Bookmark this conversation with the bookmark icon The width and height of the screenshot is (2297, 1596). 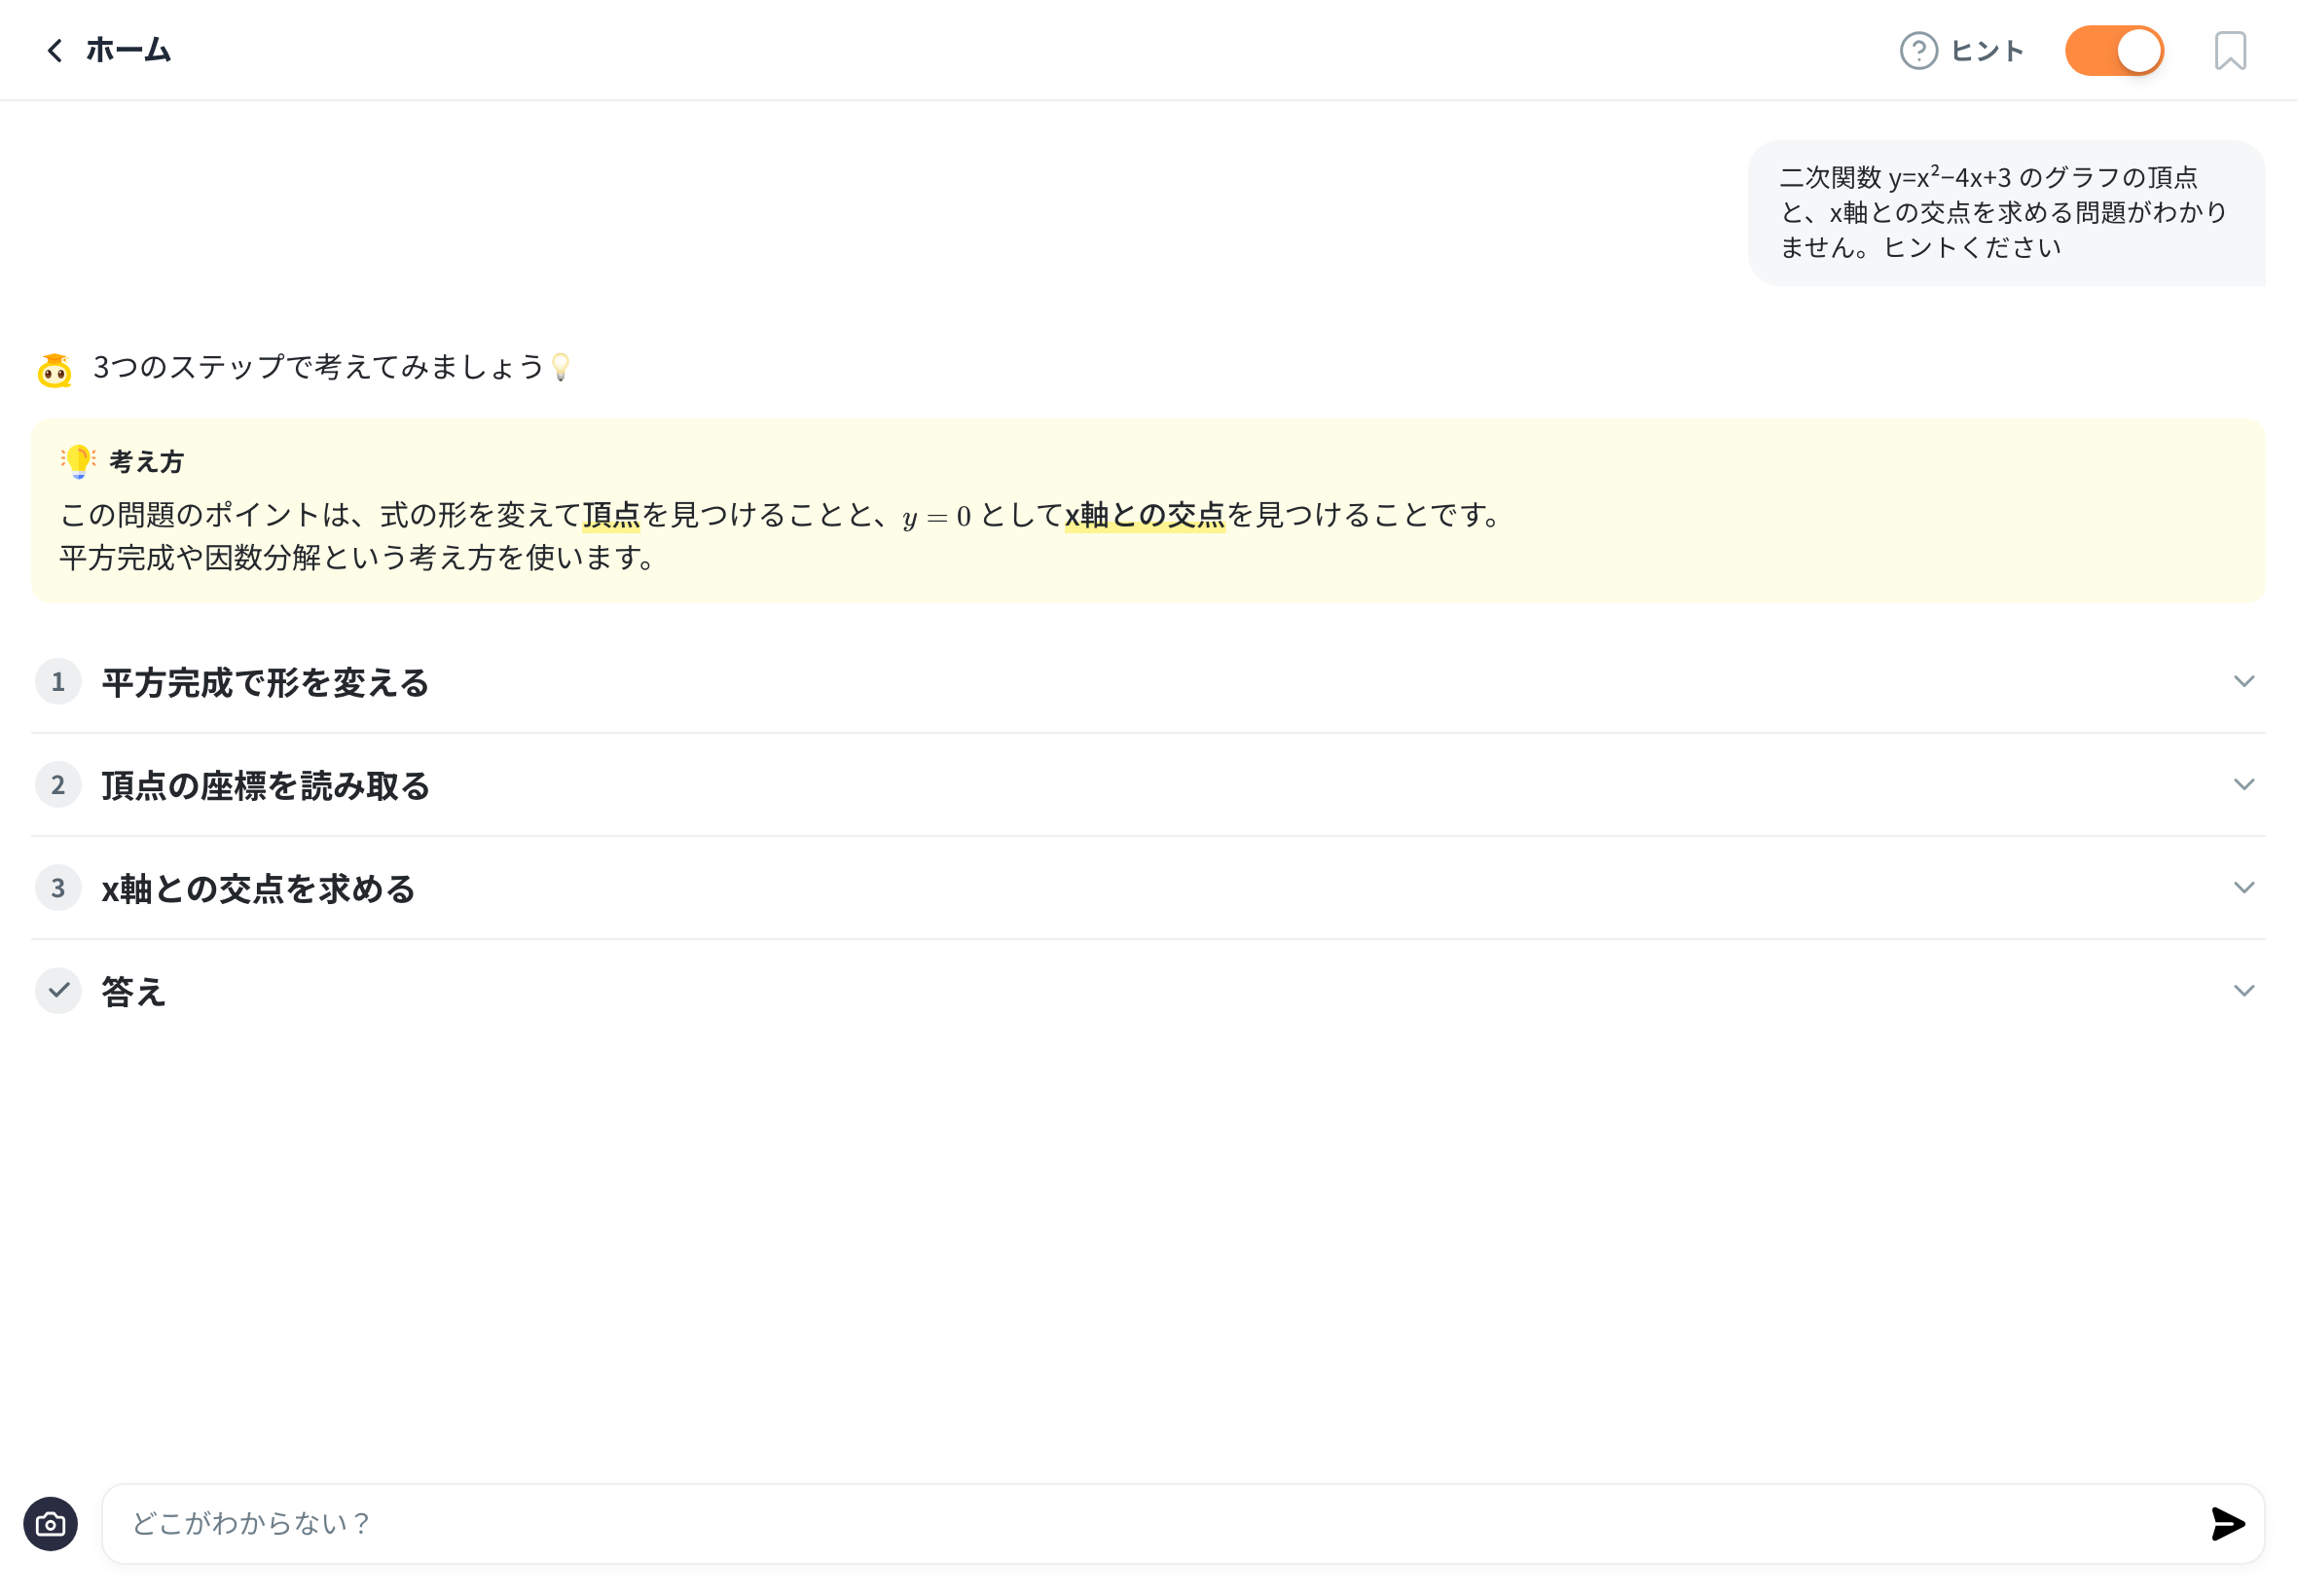(x=2230, y=51)
